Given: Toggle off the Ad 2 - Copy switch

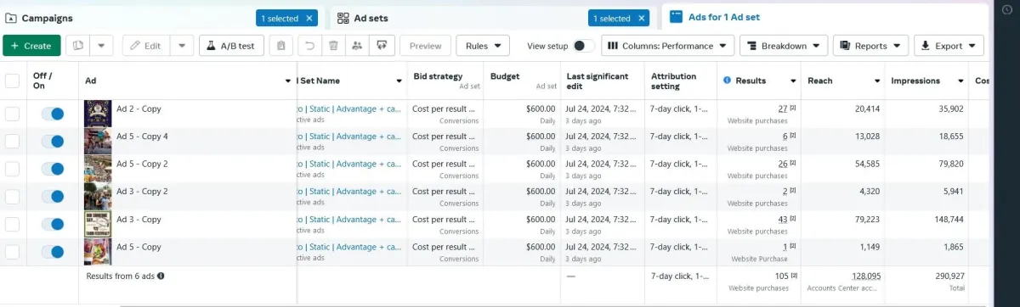Looking at the screenshot, I should [52, 114].
